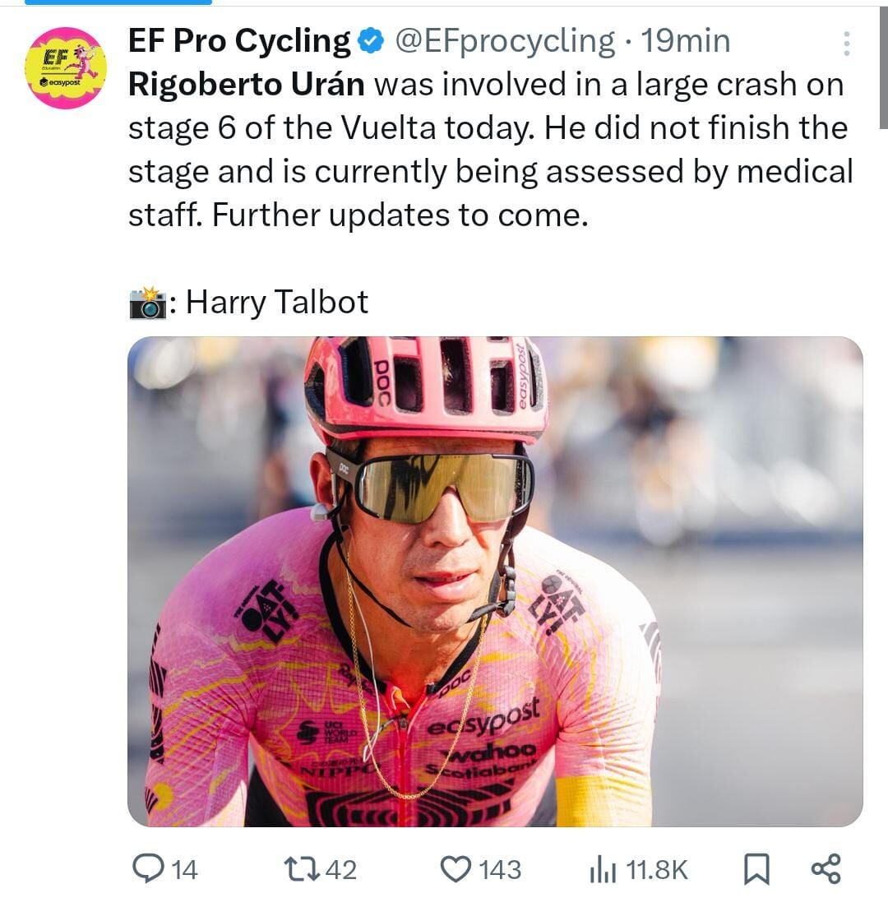Click the blue verified badge
Viewport: 888px width, 907px height.
pos(372,41)
